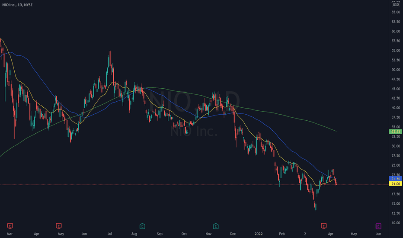The height and width of the screenshot is (238, 403).
Task: Select the green 33.83 moving average label
Action: click(x=395, y=132)
